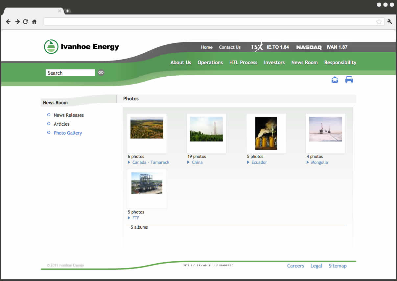The height and width of the screenshot is (281, 397).
Task: Open the Careers footer link
Action: [295, 266]
